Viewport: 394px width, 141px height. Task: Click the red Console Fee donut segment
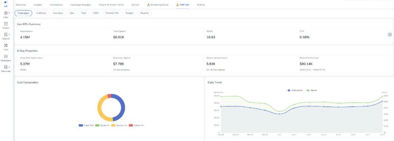point(109,96)
